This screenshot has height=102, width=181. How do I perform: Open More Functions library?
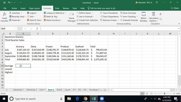[x=53, y=20]
